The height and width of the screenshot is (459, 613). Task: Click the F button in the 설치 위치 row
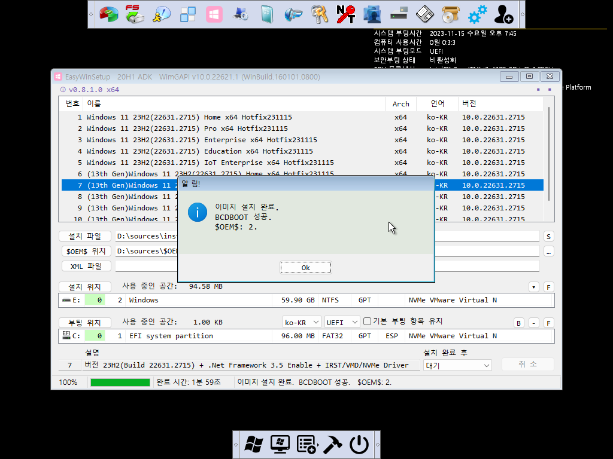point(548,287)
